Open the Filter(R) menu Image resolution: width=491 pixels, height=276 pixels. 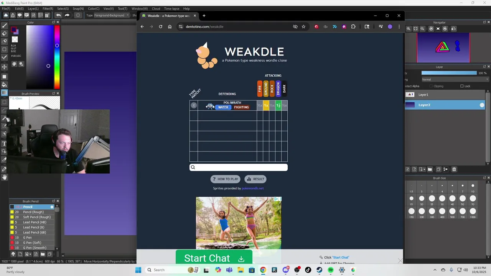tap(48, 8)
